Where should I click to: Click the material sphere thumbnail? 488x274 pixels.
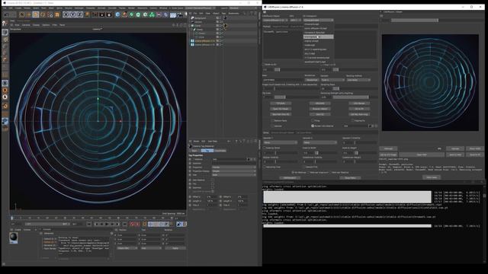point(14,237)
